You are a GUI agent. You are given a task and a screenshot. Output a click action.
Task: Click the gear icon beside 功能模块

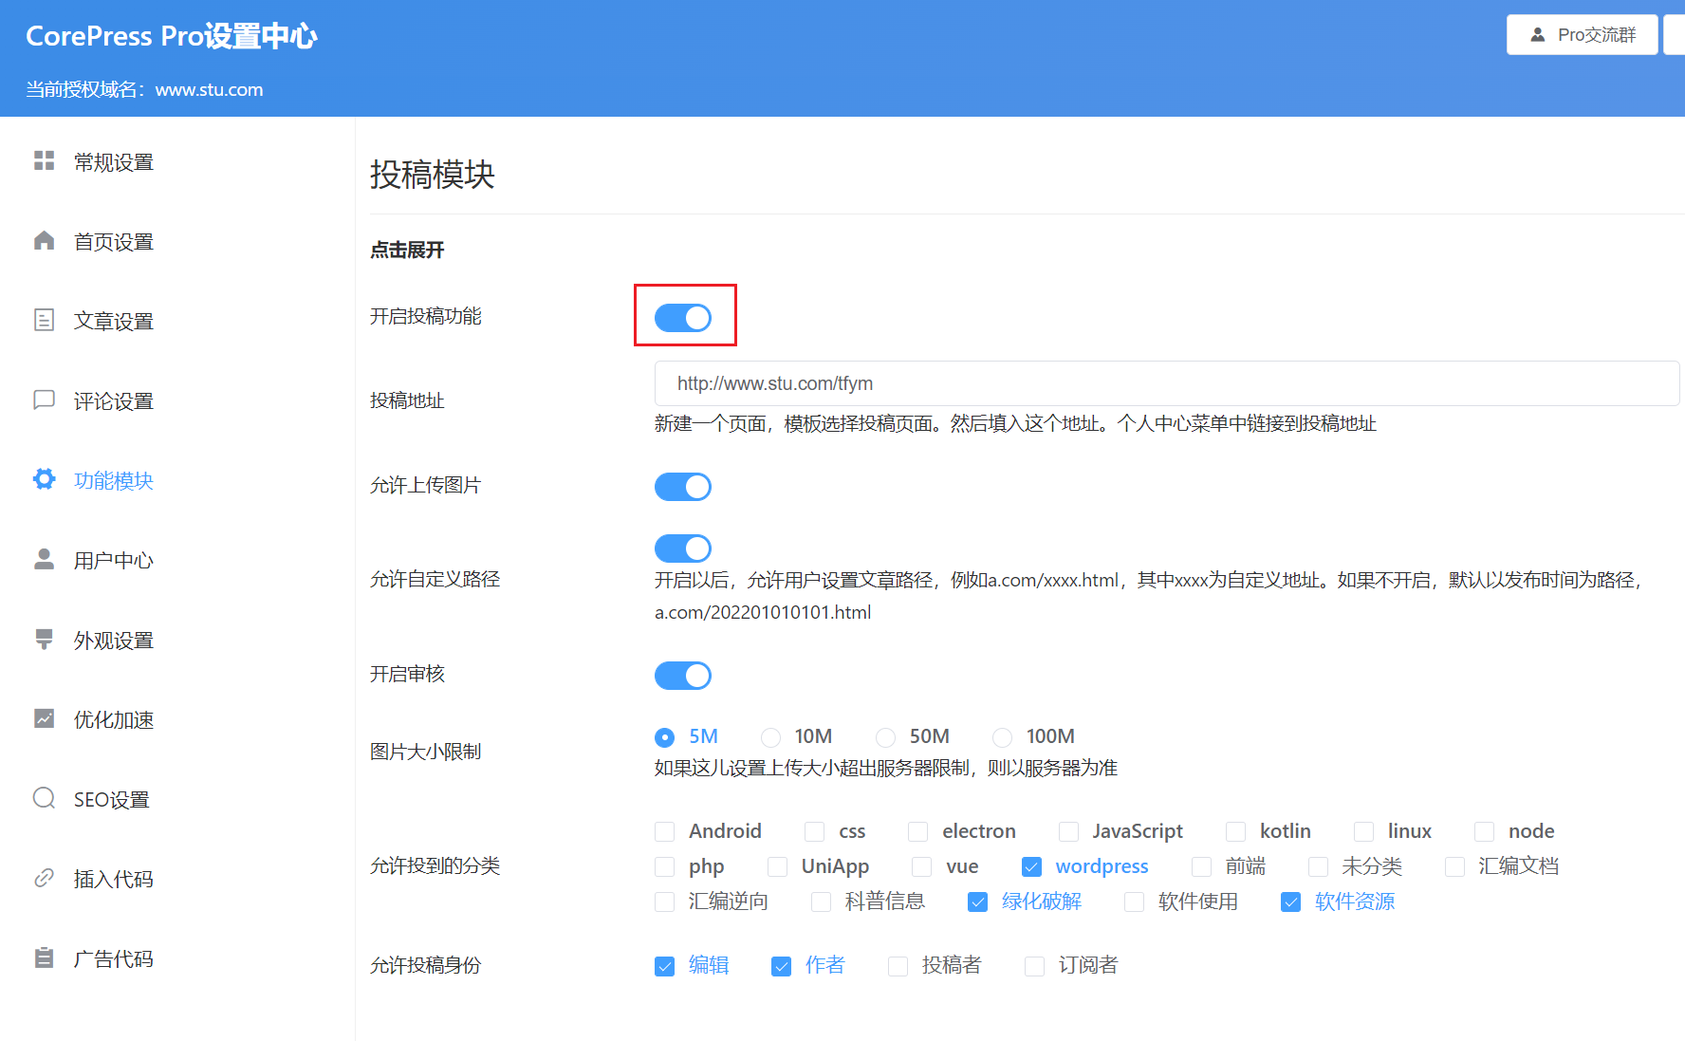44,480
